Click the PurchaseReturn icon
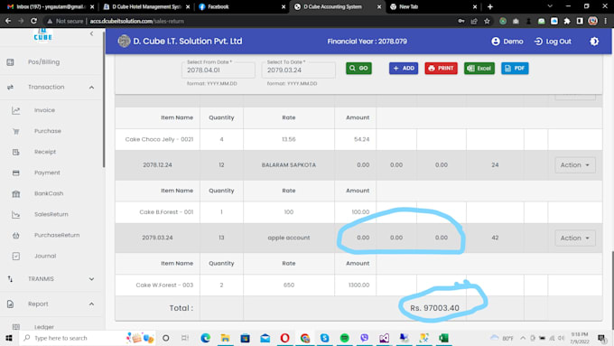This screenshot has width=614, height=346. point(15,235)
